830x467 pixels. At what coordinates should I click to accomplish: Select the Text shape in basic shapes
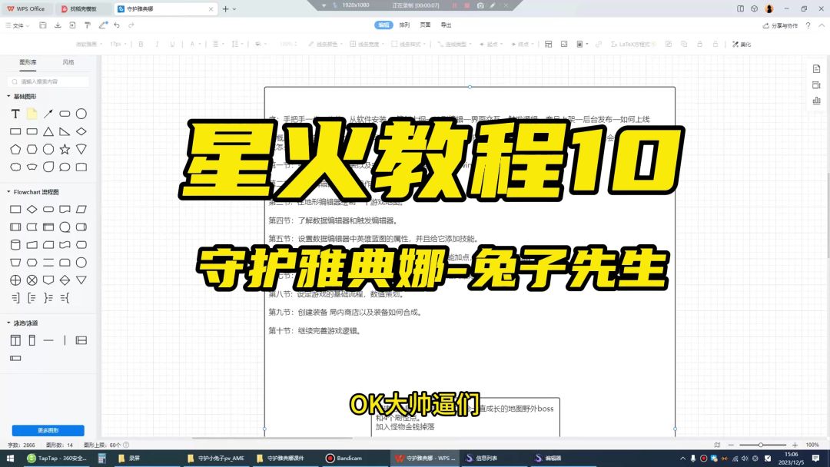pos(15,114)
